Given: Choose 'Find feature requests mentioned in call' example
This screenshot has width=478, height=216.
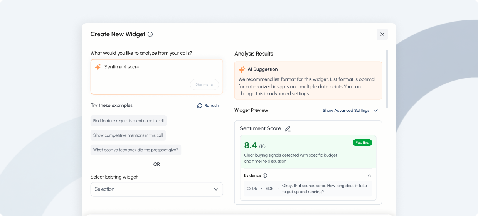Looking at the screenshot, I should 128,121.
